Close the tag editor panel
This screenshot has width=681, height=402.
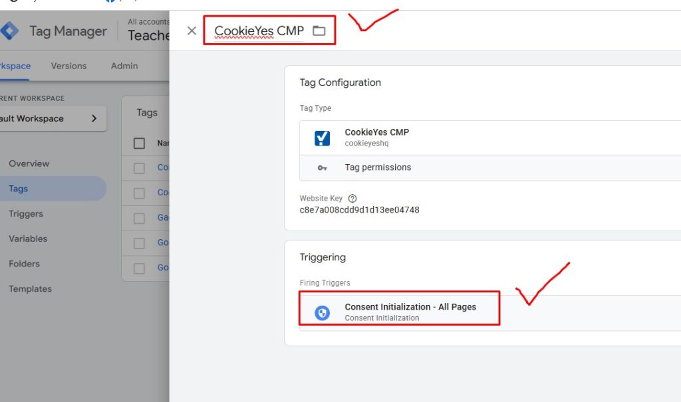(192, 31)
